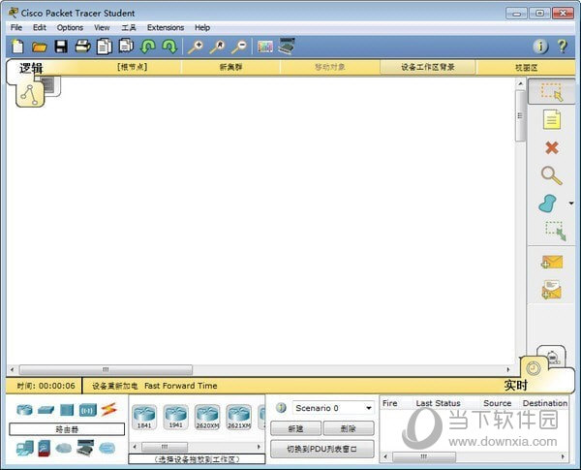This screenshot has height=470, width=581.
Task: Click the 切换到PDU列表窗口 toggle button
Action: [x=321, y=449]
